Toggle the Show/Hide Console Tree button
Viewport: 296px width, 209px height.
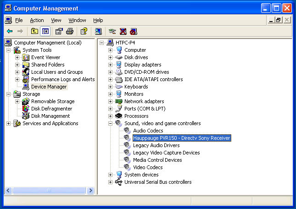point(45,31)
